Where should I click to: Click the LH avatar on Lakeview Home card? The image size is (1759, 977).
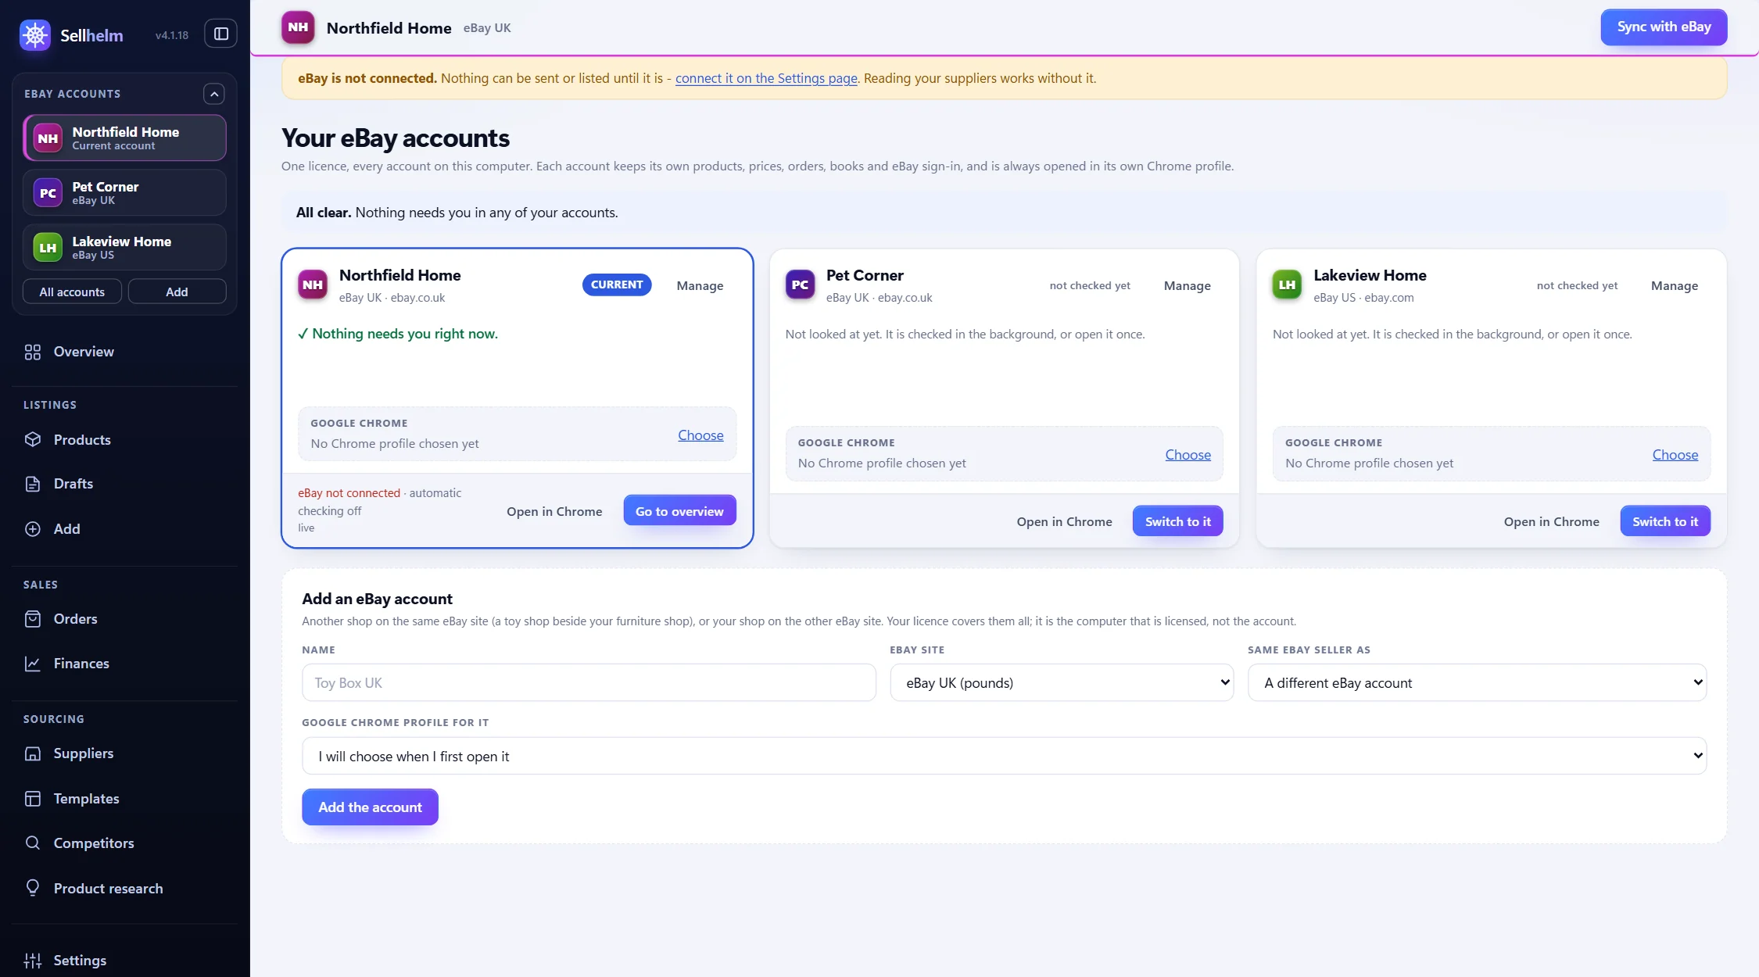tap(1287, 285)
